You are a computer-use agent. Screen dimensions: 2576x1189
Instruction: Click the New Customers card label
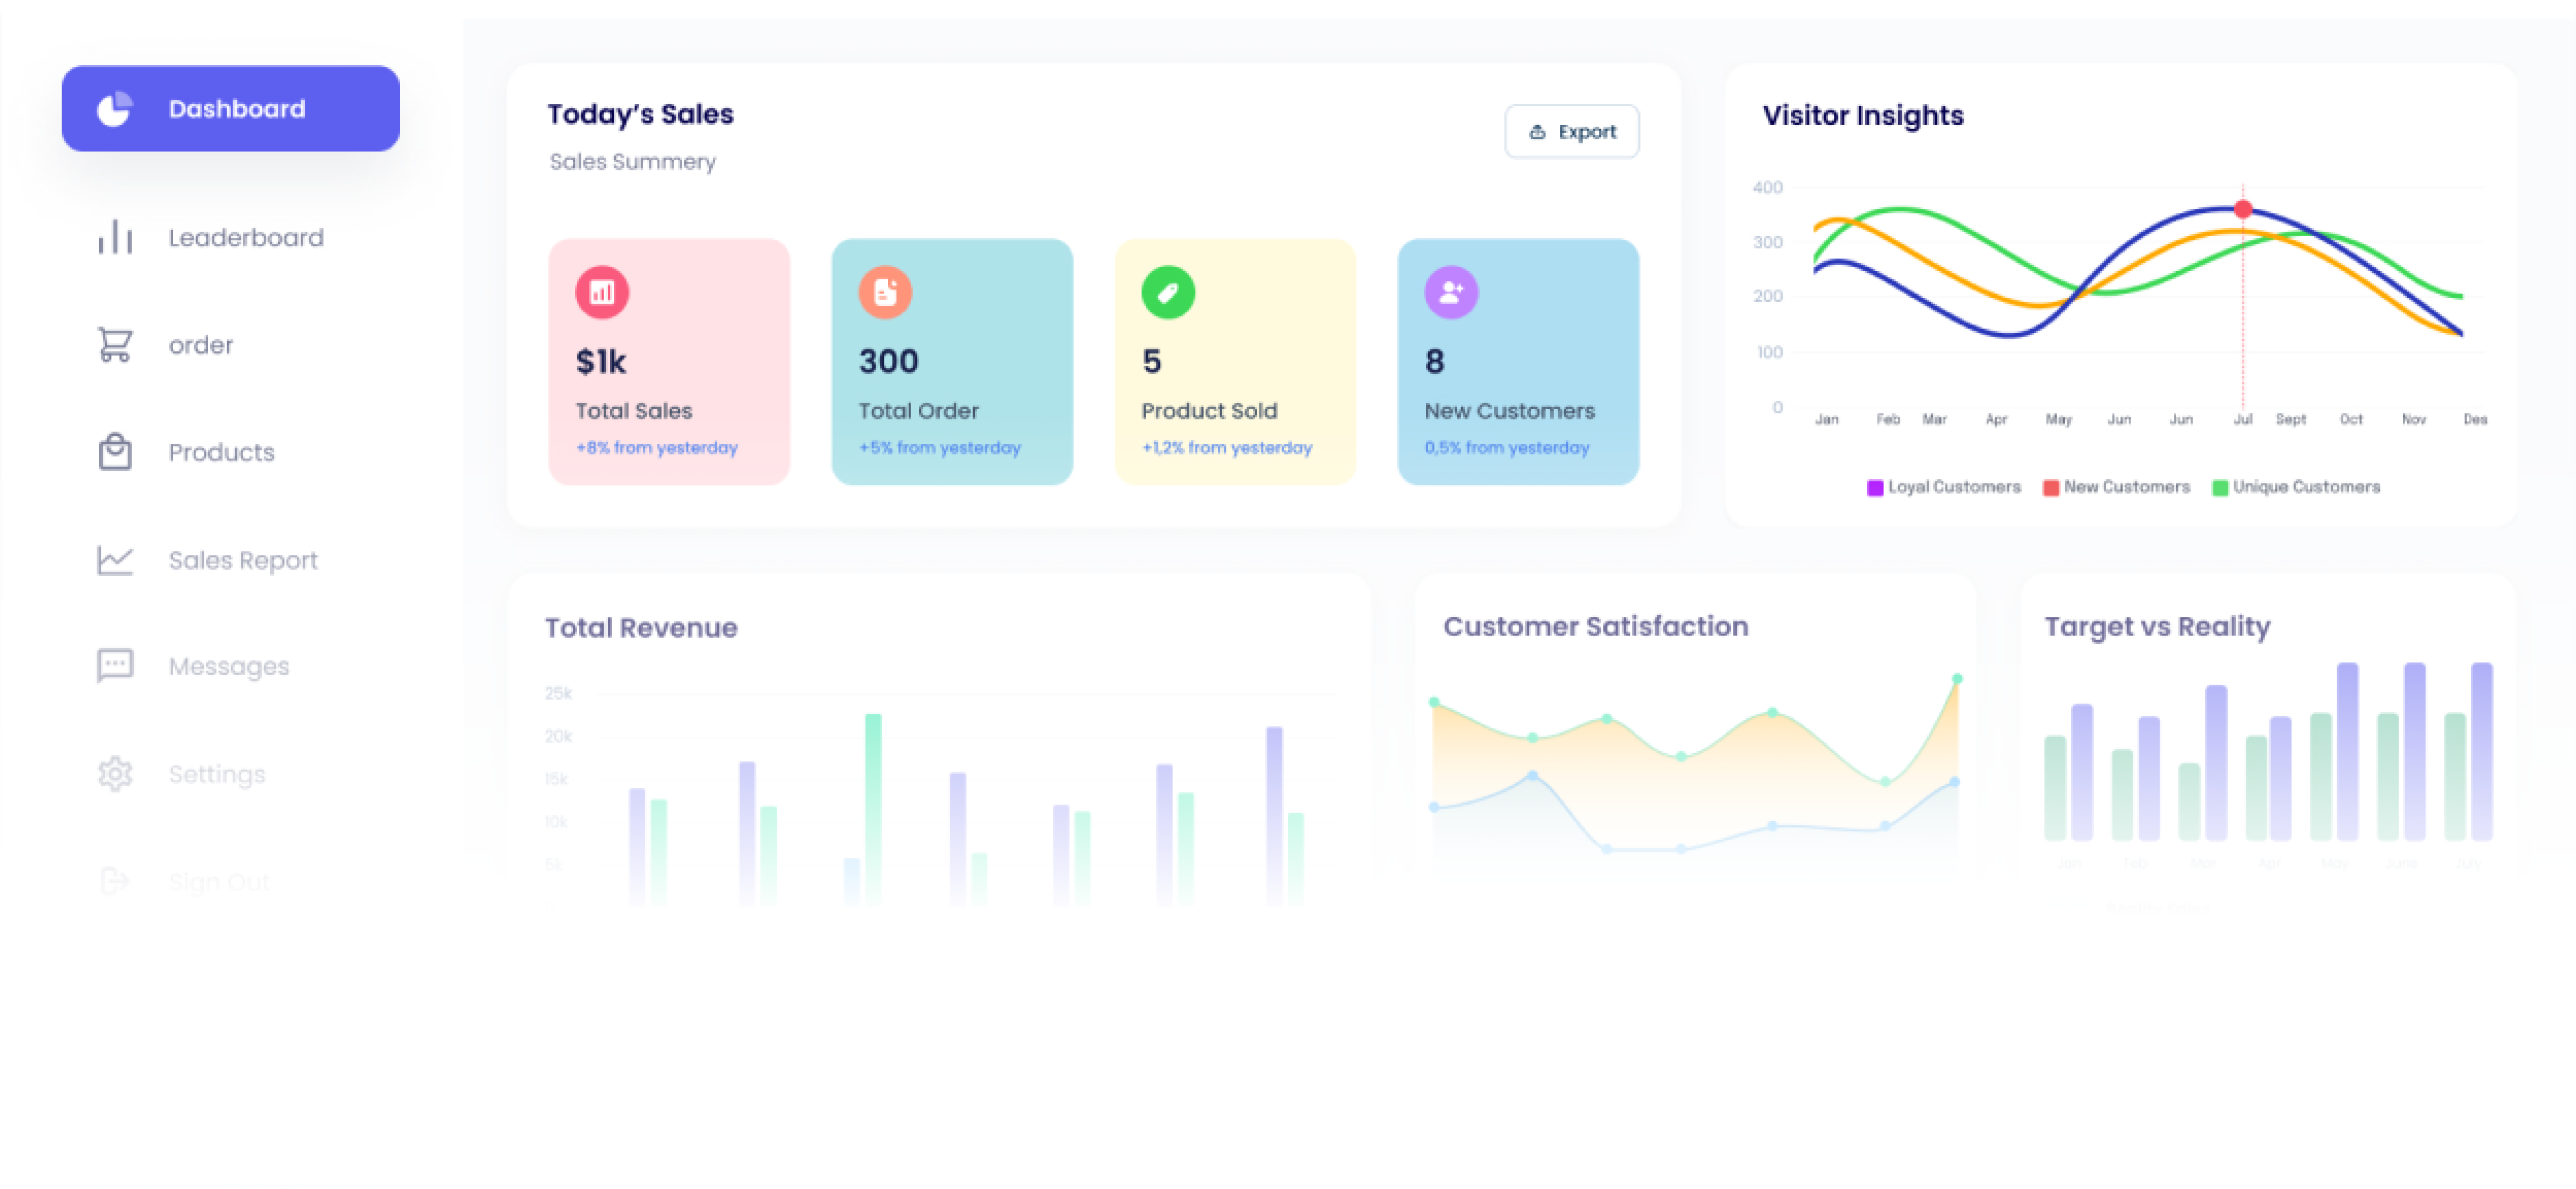pos(1509,411)
